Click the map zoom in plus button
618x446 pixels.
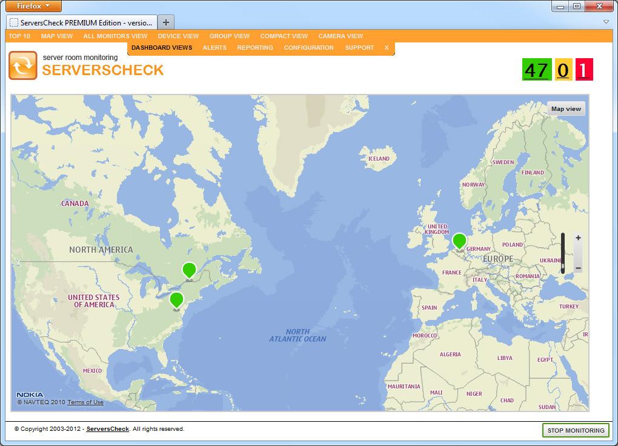[x=578, y=238]
